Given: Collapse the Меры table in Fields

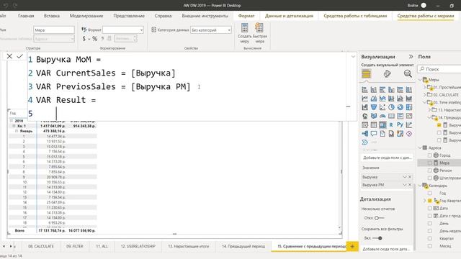Looking at the screenshot, I should pyautogui.click(x=420, y=80).
